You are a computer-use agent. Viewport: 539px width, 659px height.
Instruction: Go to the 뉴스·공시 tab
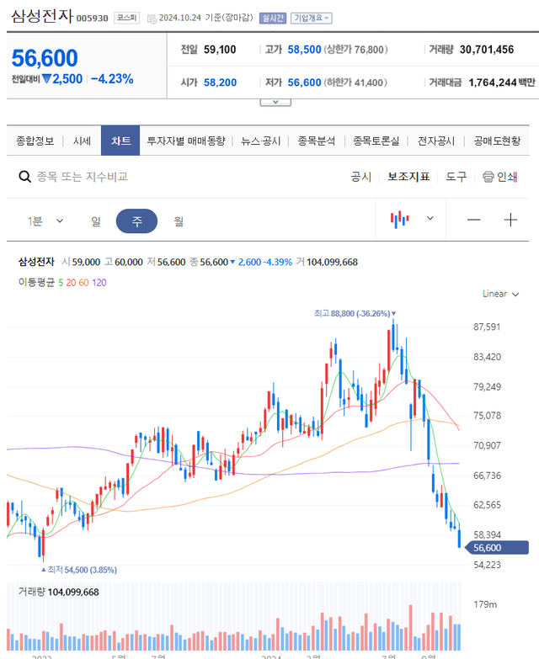(x=260, y=141)
